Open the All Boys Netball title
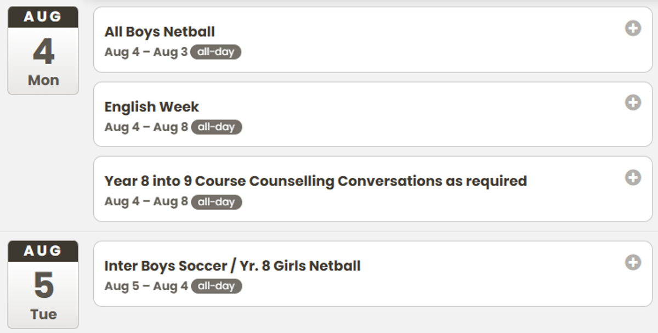 [x=160, y=32]
